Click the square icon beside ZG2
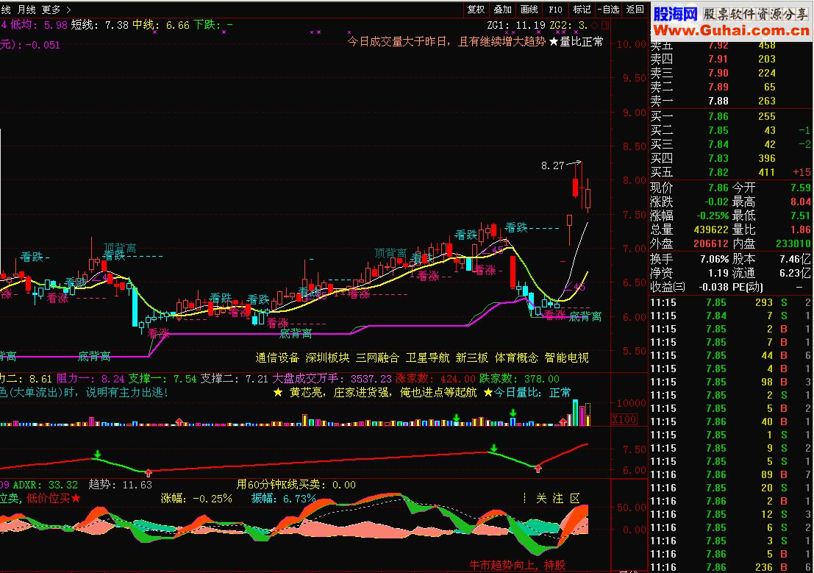Viewport: 814px width, 573px height. point(604,25)
